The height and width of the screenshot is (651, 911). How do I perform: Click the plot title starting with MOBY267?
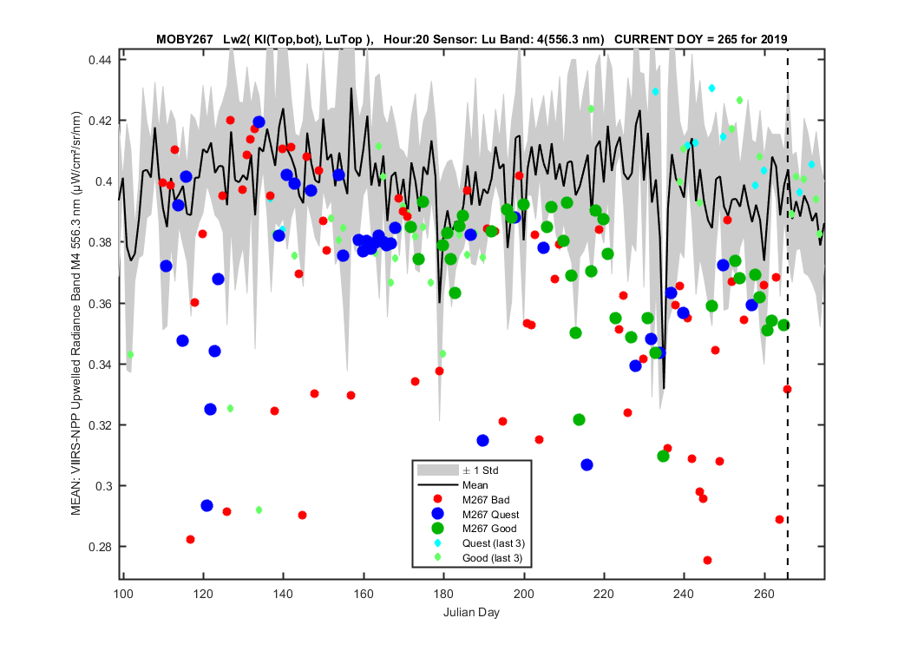471,40
